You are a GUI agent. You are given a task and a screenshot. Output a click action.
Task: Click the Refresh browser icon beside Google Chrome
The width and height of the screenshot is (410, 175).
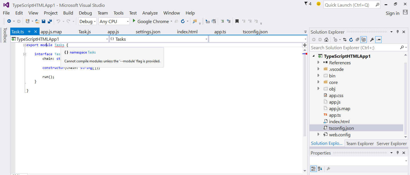pyautogui.click(x=183, y=21)
